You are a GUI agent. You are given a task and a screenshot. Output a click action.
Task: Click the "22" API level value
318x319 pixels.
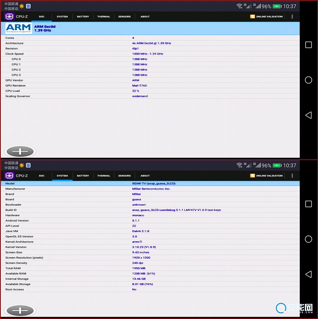134,226
